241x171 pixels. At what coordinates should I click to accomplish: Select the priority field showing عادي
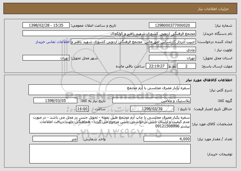click(172, 50)
